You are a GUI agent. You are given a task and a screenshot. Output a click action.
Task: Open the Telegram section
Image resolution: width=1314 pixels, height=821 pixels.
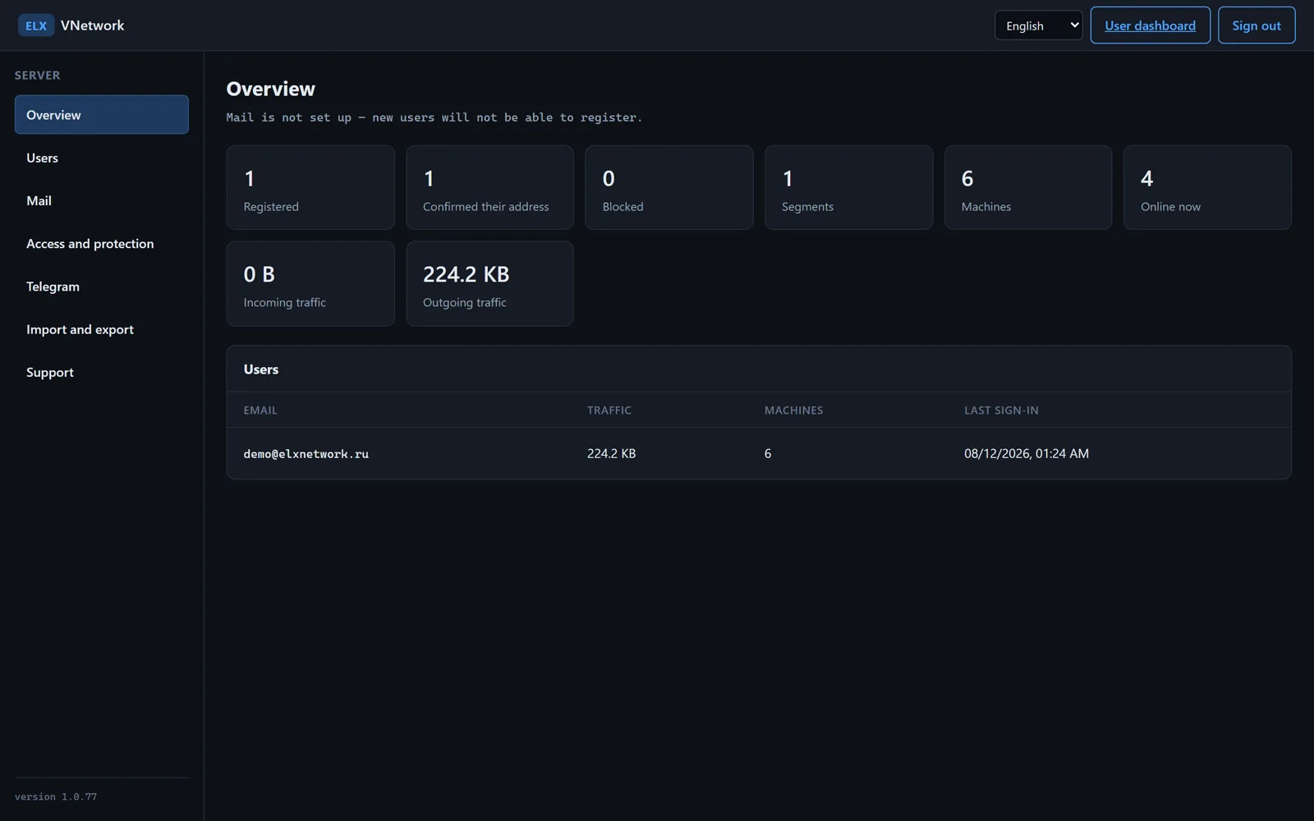point(102,287)
